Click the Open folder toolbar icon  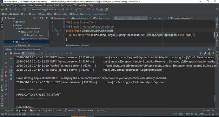click(2, 9)
